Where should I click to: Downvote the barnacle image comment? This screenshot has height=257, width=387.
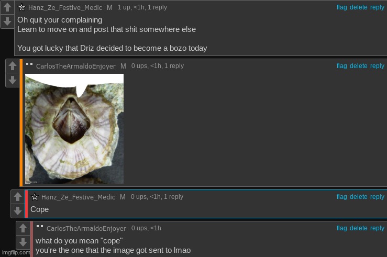[13, 80]
